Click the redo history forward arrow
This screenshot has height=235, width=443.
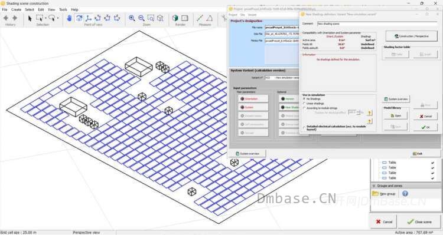(15, 18)
